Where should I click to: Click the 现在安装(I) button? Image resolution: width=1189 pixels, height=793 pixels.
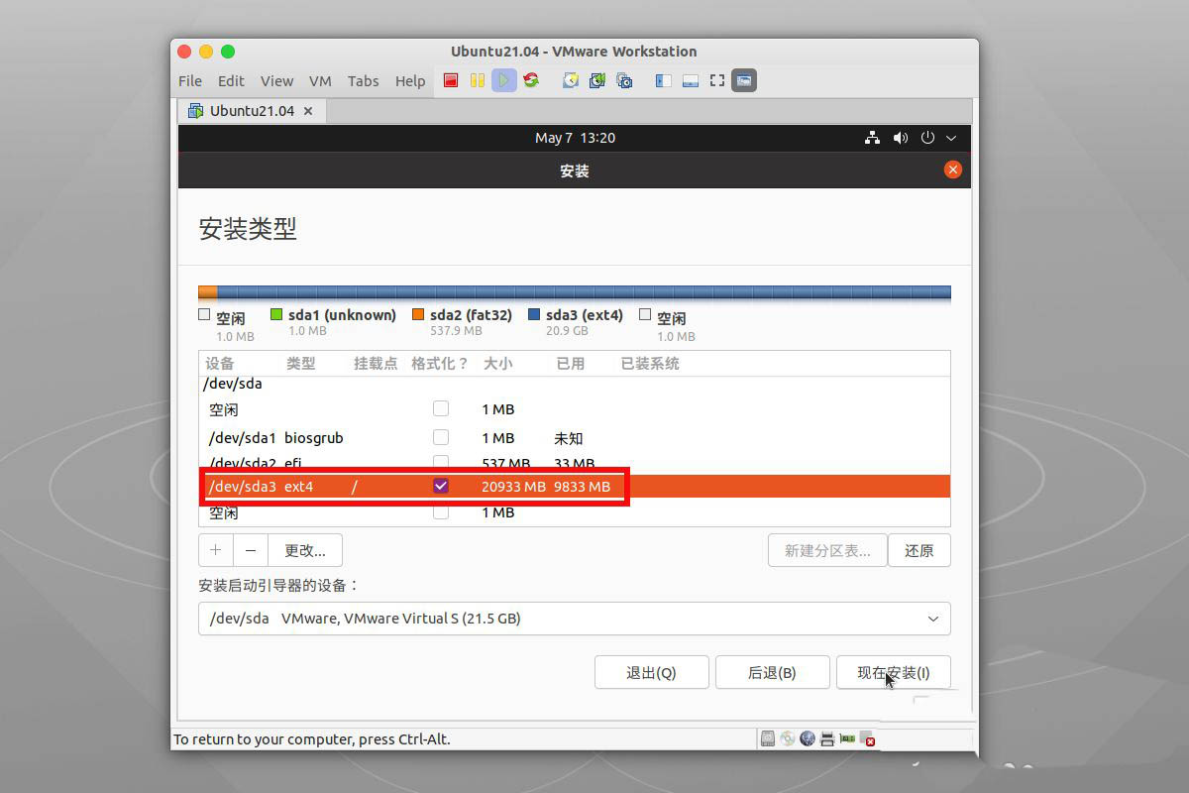tap(894, 672)
